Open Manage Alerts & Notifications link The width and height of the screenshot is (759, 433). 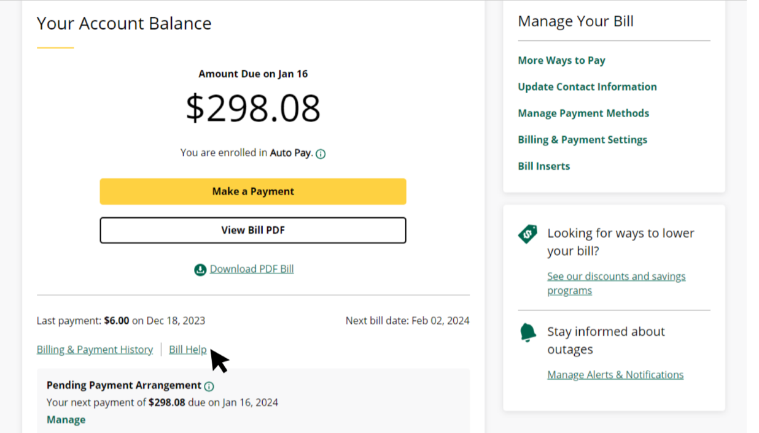pos(615,375)
